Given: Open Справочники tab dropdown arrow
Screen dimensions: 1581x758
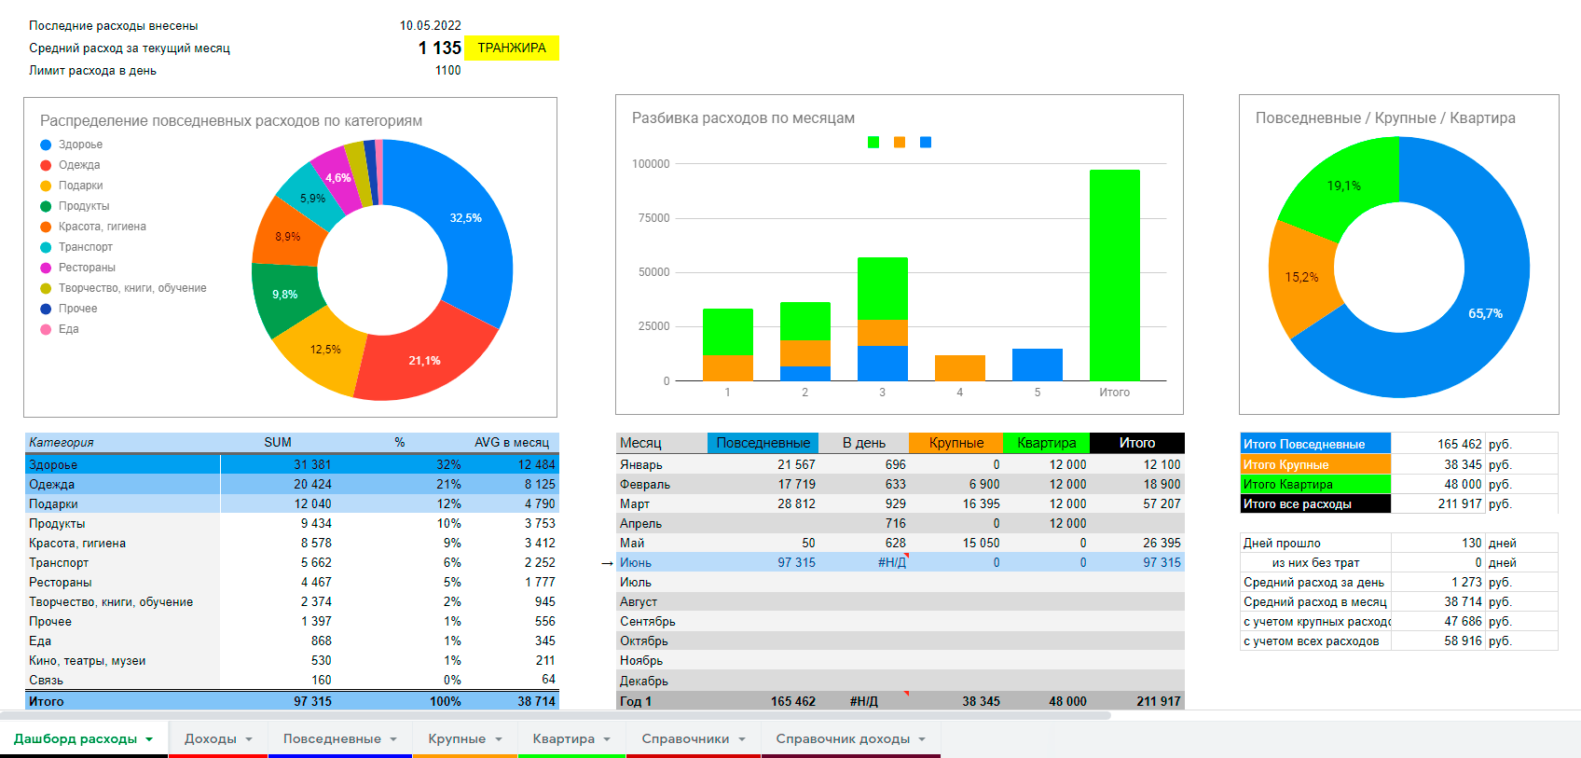Looking at the screenshot, I should (742, 739).
